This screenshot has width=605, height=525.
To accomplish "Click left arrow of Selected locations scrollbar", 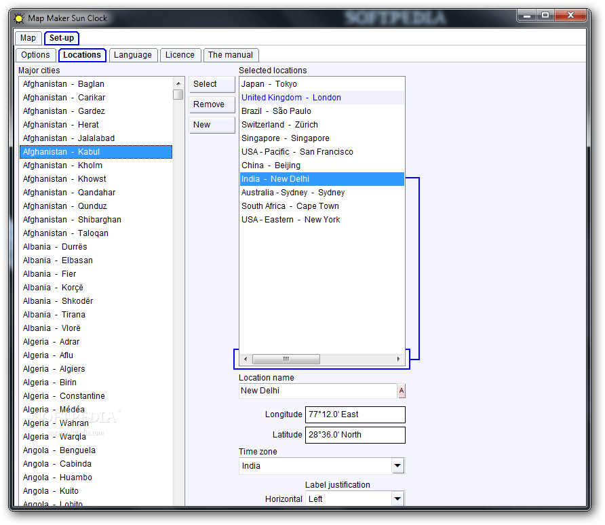I will 246,359.
